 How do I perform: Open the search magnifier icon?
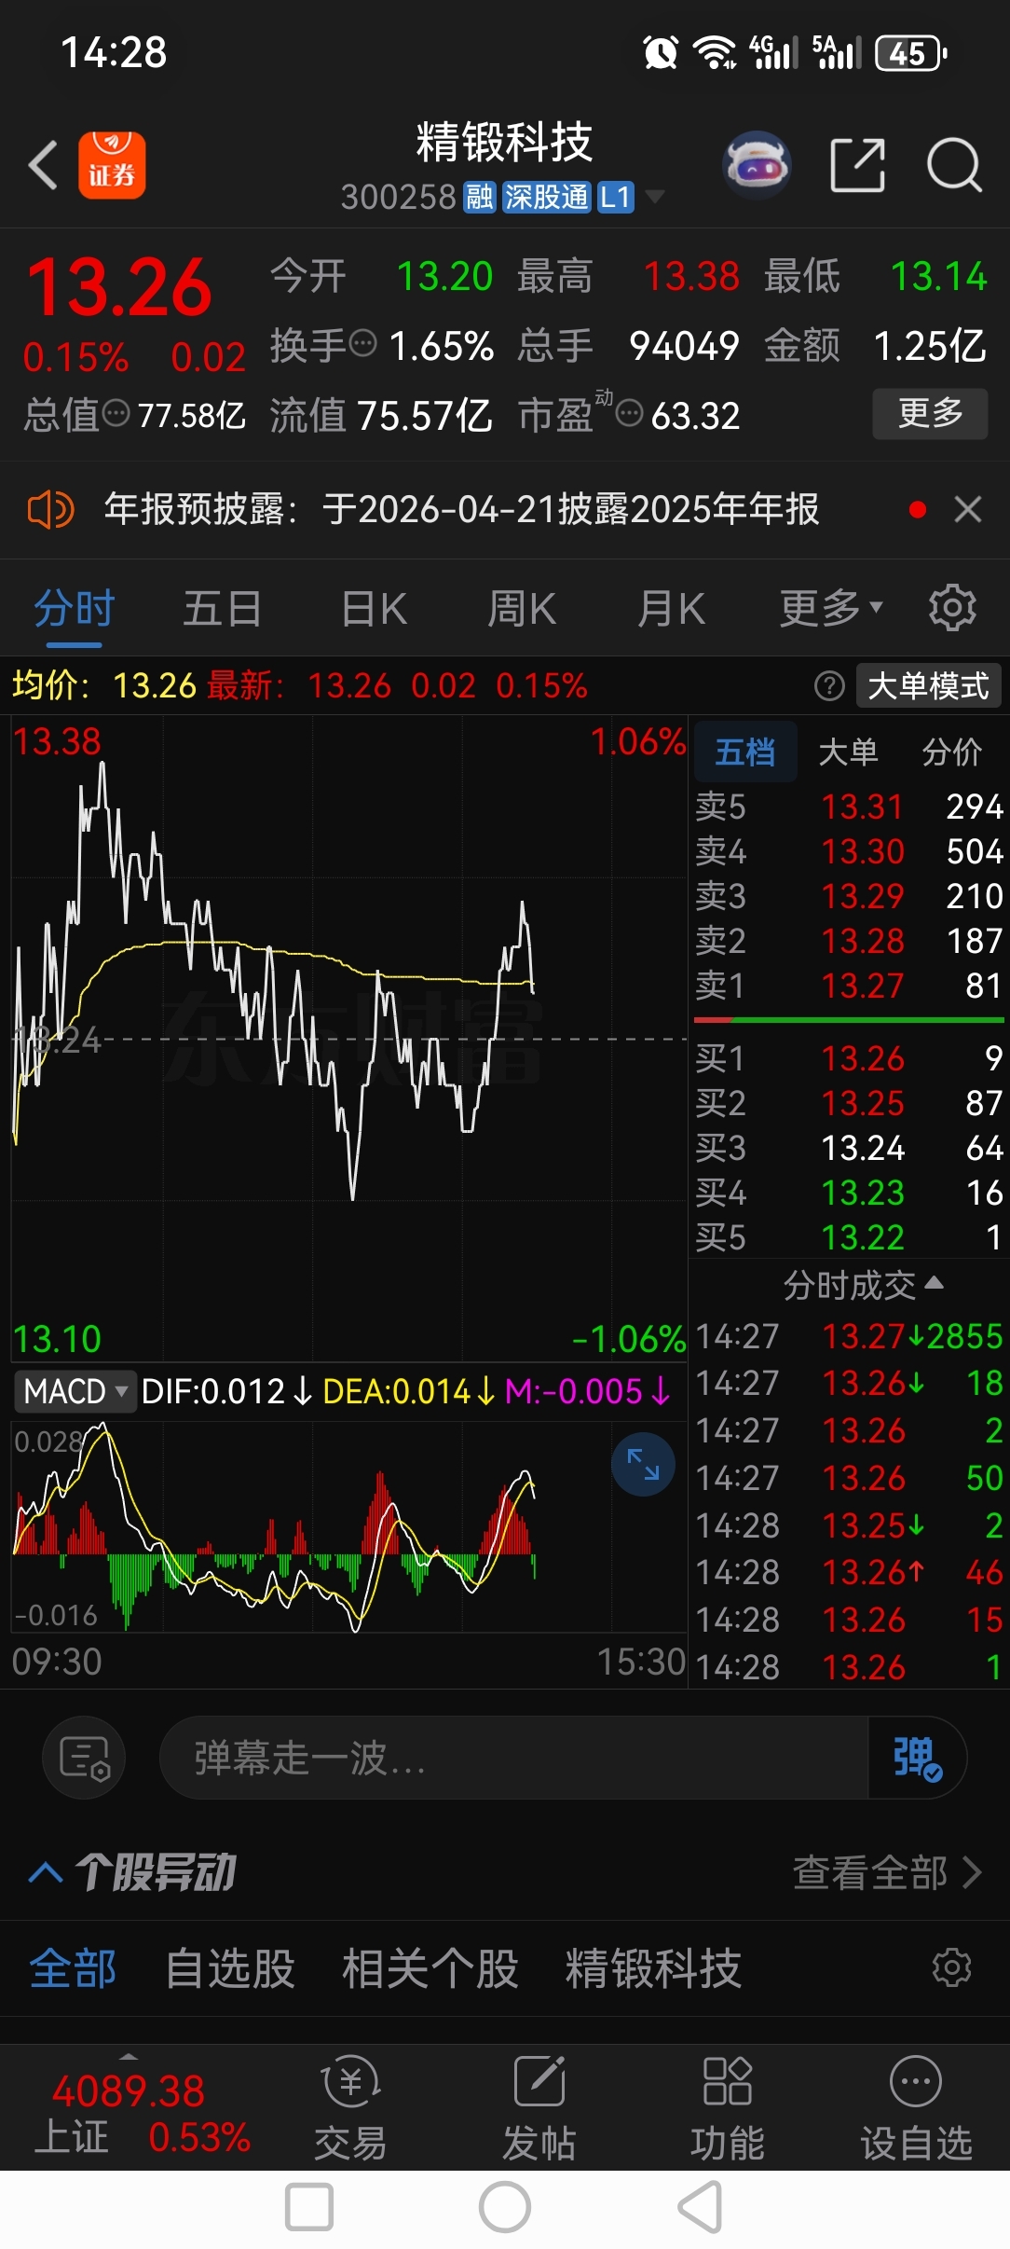[x=954, y=165]
